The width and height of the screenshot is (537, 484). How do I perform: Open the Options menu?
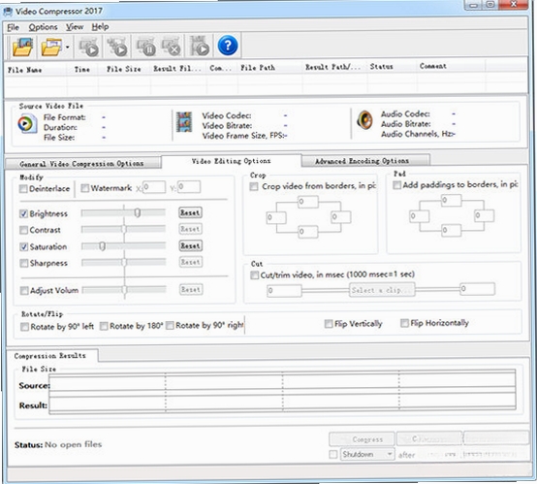point(43,27)
